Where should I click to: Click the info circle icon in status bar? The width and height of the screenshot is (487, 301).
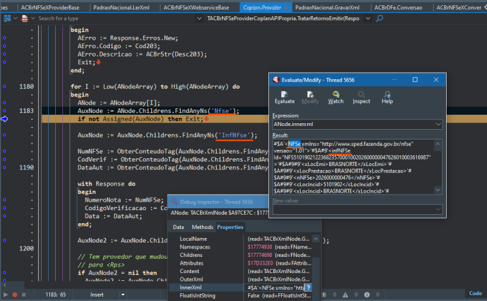(x=367, y=295)
